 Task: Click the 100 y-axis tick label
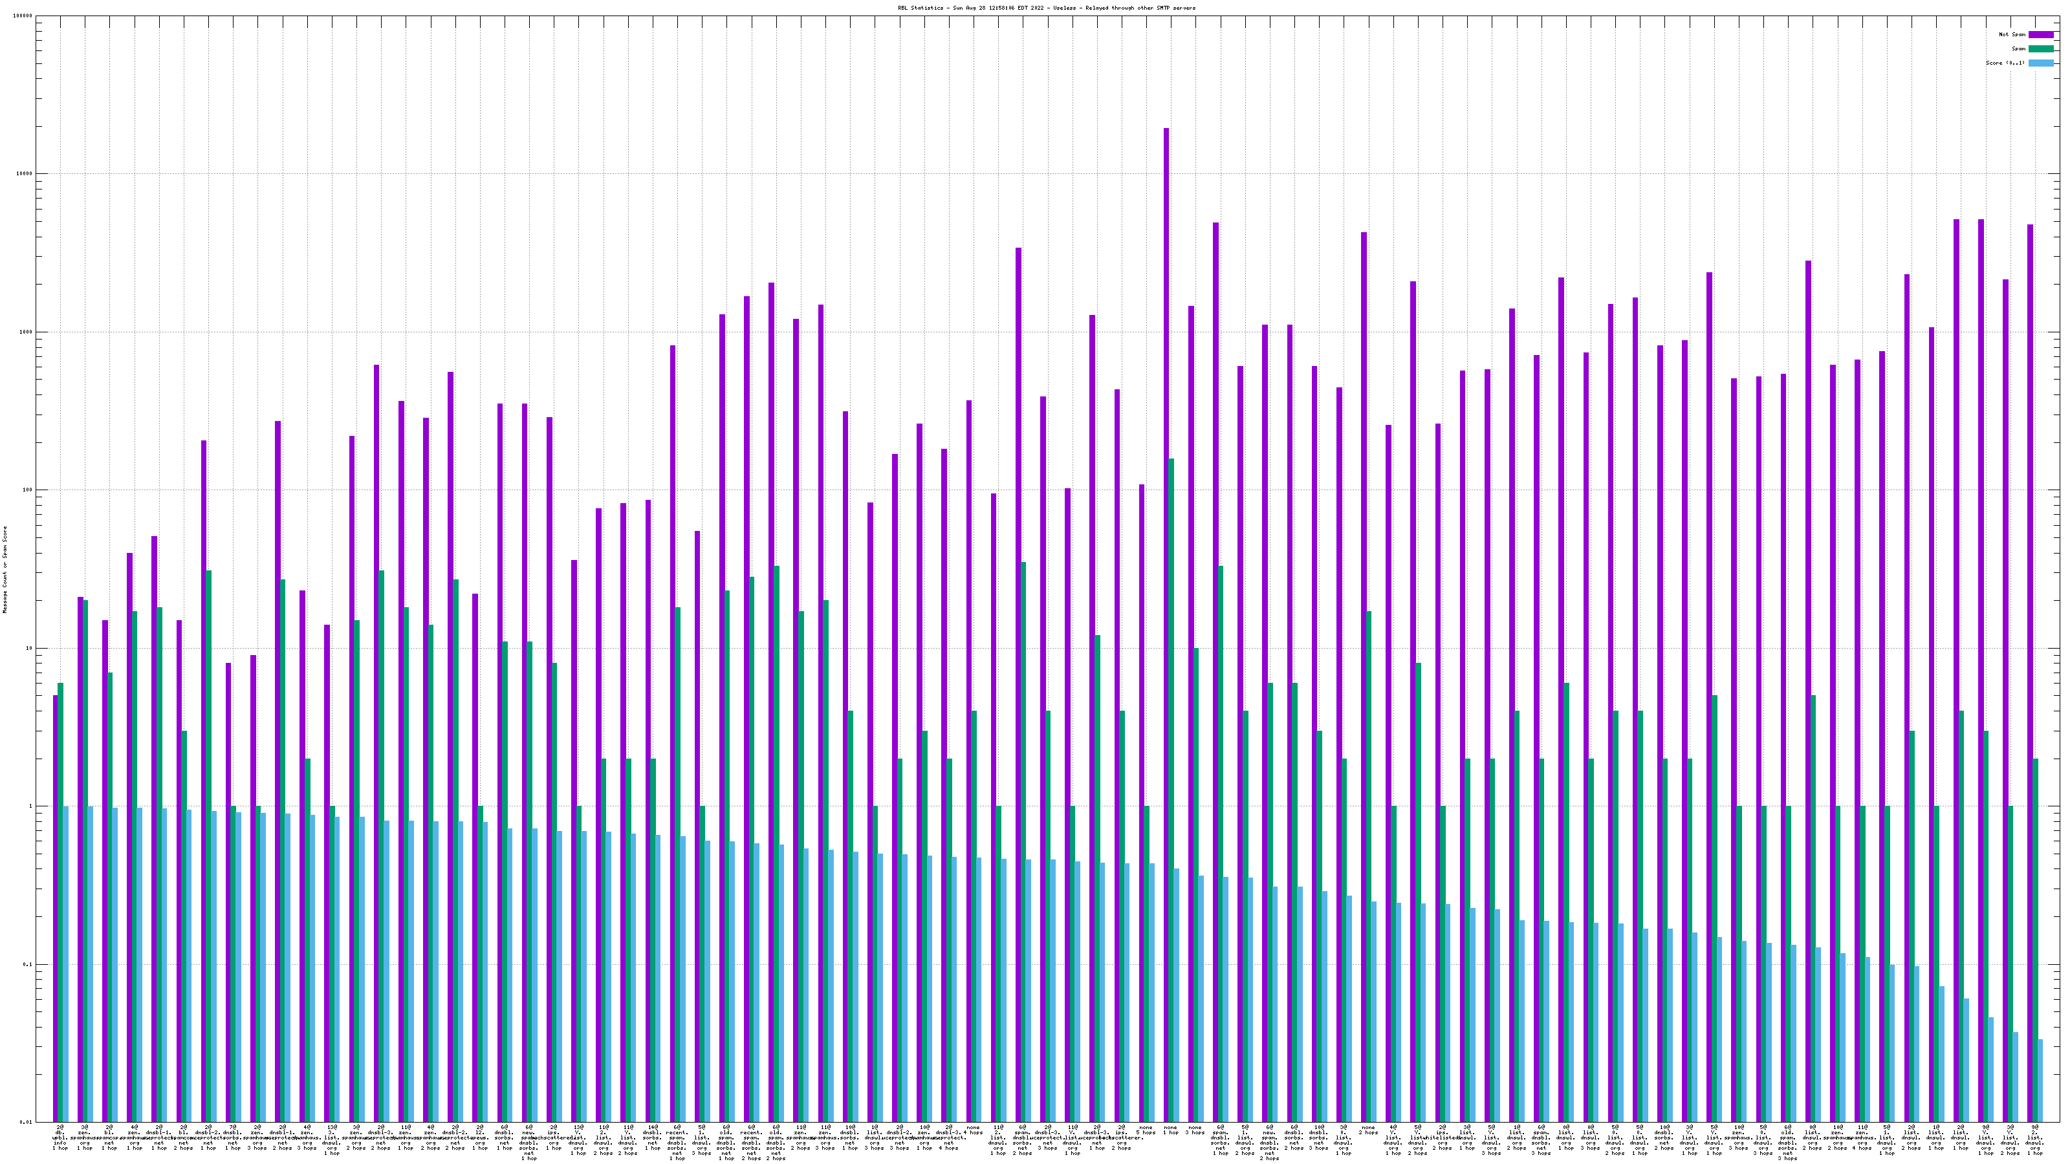click(27, 490)
